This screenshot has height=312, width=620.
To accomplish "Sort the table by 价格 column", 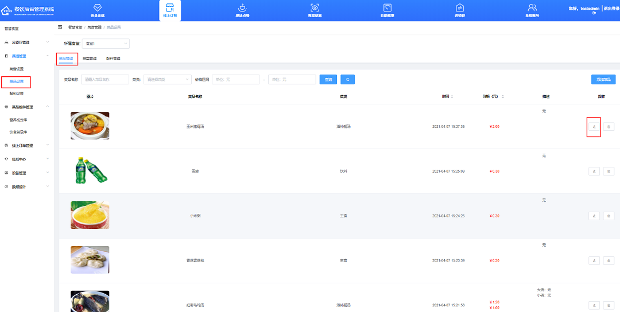I will point(494,96).
